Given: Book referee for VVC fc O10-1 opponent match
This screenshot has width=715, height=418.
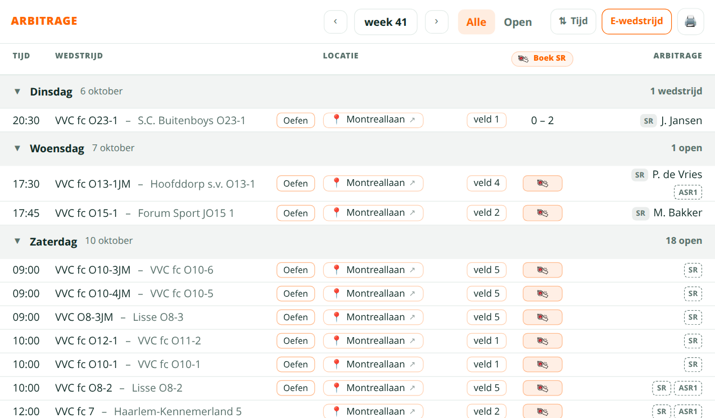Looking at the screenshot, I should pos(542,364).
